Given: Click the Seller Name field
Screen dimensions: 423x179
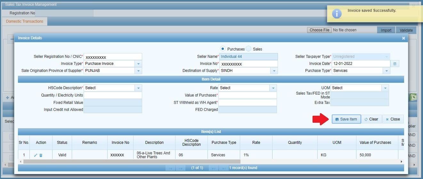Looking at the screenshot, I should click(248, 57).
